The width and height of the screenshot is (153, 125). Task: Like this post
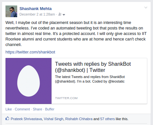tap(9, 109)
